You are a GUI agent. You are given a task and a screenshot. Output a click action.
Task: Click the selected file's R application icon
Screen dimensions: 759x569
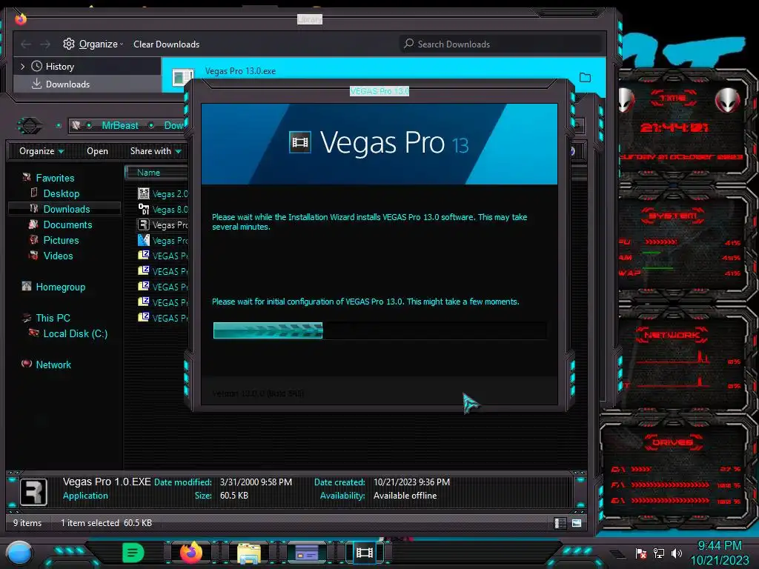click(x=144, y=224)
